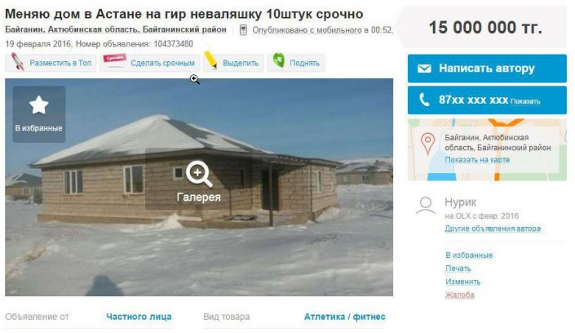This screenshot has width=575, height=333.
Task: Open Показать на карте link
Action: (x=477, y=160)
